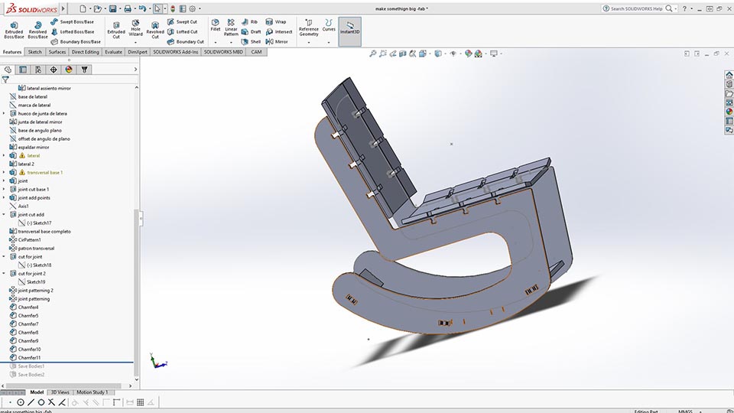Choose Swept Boss/Base

[73, 21]
